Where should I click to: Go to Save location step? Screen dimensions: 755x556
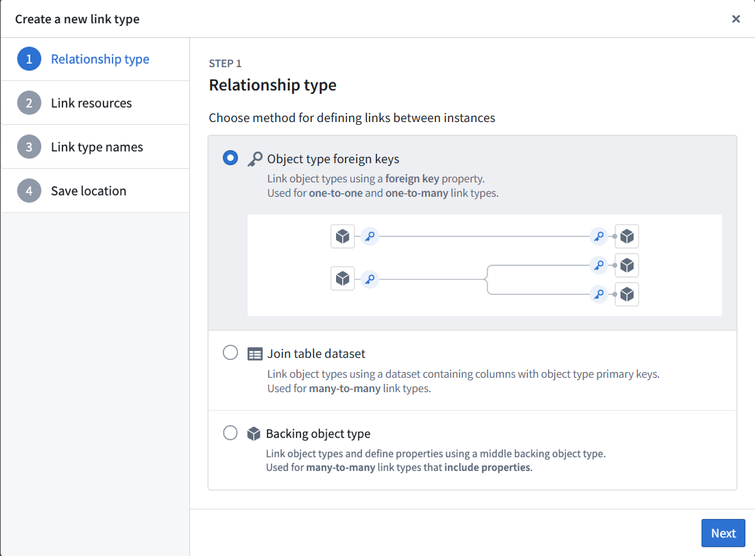[95, 191]
